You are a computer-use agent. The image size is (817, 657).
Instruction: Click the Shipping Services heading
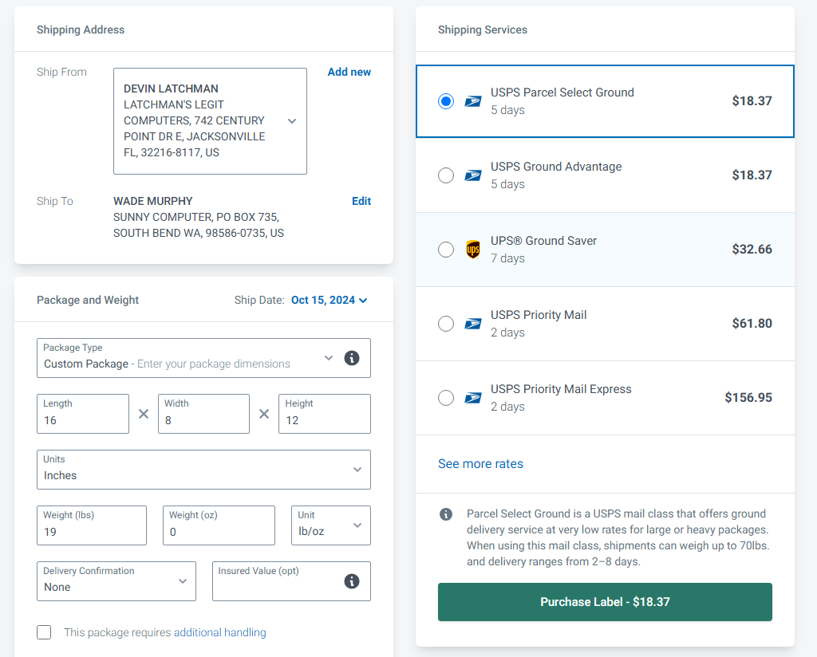[x=483, y=30]
